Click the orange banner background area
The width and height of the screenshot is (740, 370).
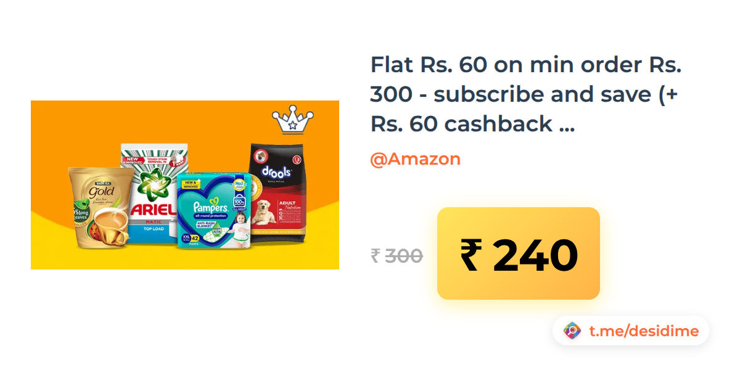tap(185, 123)
